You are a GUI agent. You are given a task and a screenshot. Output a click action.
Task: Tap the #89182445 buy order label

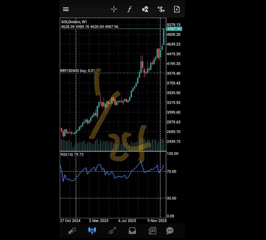pyautogui.click(x=78, y=71)
